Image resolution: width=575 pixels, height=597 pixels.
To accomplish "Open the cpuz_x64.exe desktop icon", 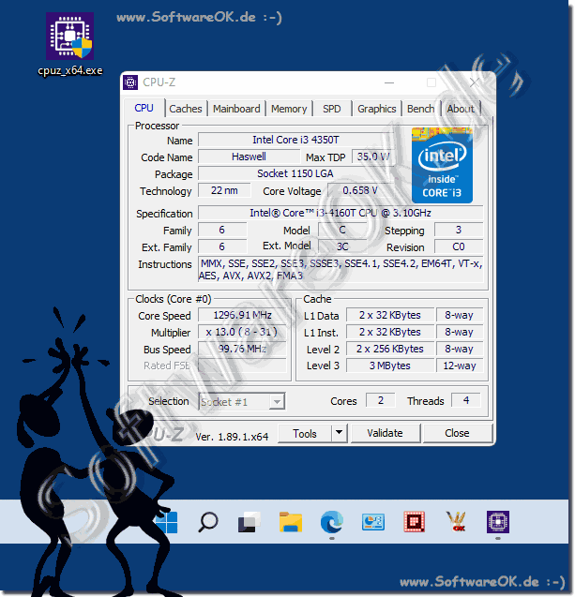I will tap(69, 44).
